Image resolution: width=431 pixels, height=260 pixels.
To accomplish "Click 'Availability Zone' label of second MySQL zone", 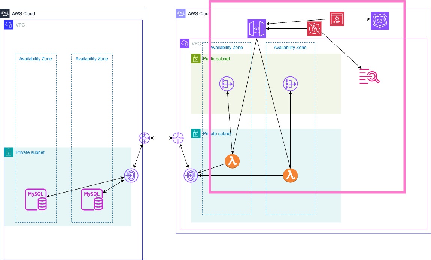I will tap(91, 59).
